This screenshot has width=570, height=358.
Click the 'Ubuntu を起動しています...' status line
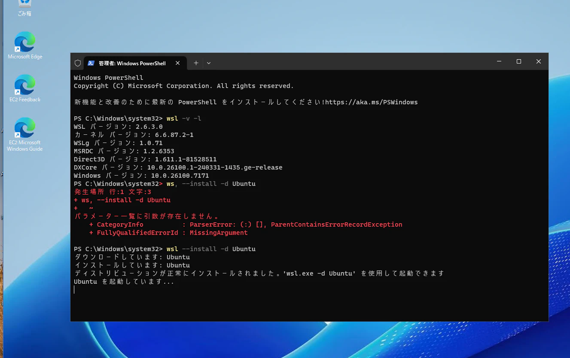[x=124, y=282]
